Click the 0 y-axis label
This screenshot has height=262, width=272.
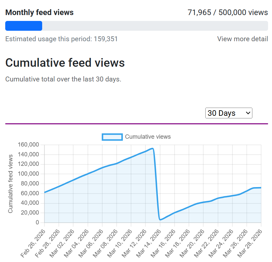pyautogui.click(x=37, y=222)
